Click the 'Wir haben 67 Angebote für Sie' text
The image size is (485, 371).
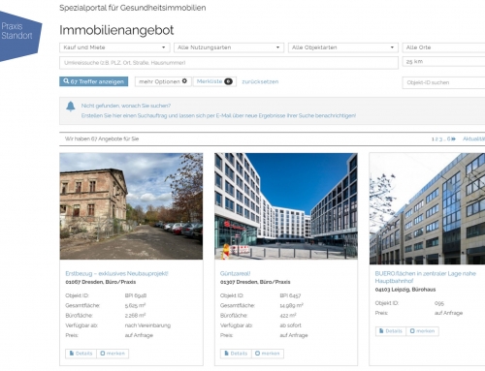102,139
